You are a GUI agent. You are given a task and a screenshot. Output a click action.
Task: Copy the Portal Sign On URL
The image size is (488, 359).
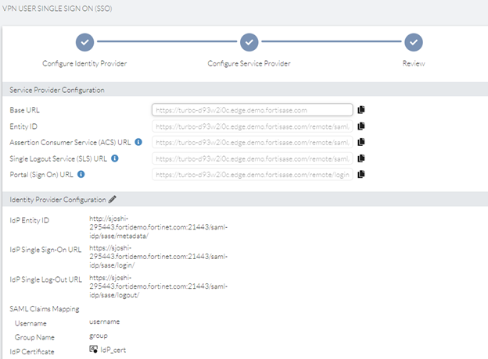point(361,174)
